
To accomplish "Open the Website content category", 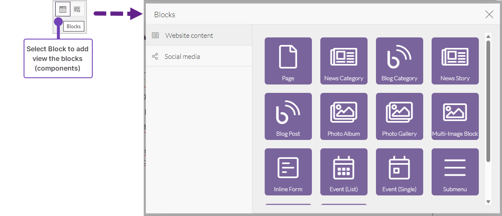I will point(189,36).
